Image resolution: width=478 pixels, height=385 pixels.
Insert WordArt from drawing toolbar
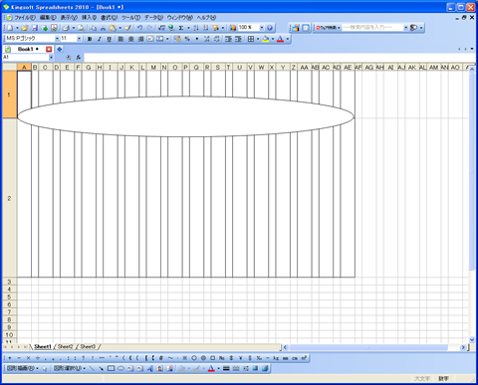(150, 368)
